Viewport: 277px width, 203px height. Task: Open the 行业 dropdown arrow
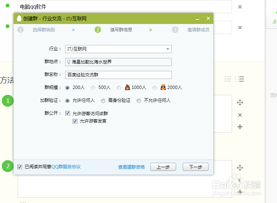(168, 49)
